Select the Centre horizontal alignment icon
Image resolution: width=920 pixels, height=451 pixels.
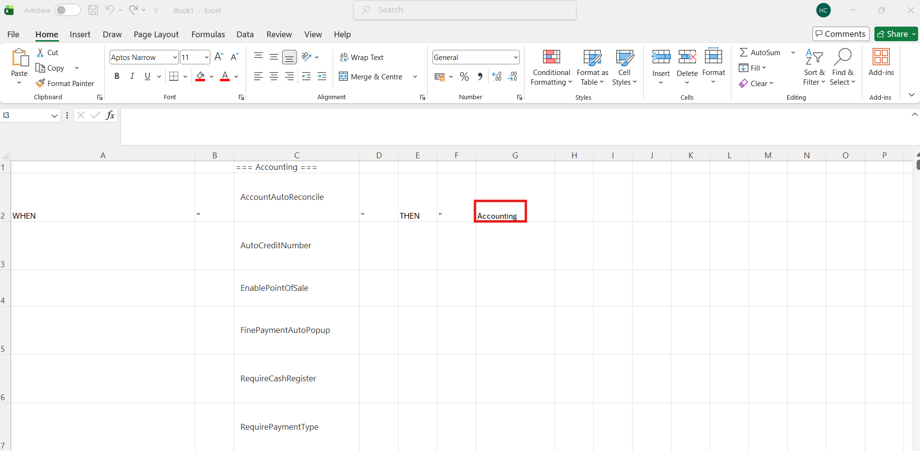coord(274,76)
